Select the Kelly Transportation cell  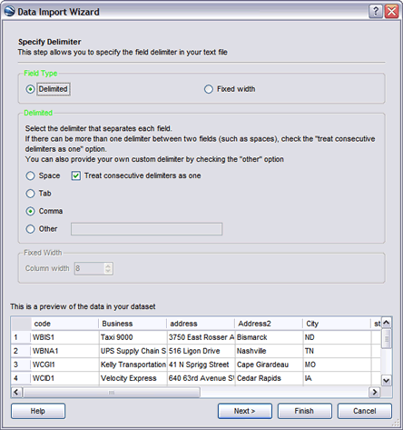click(133, 365)
